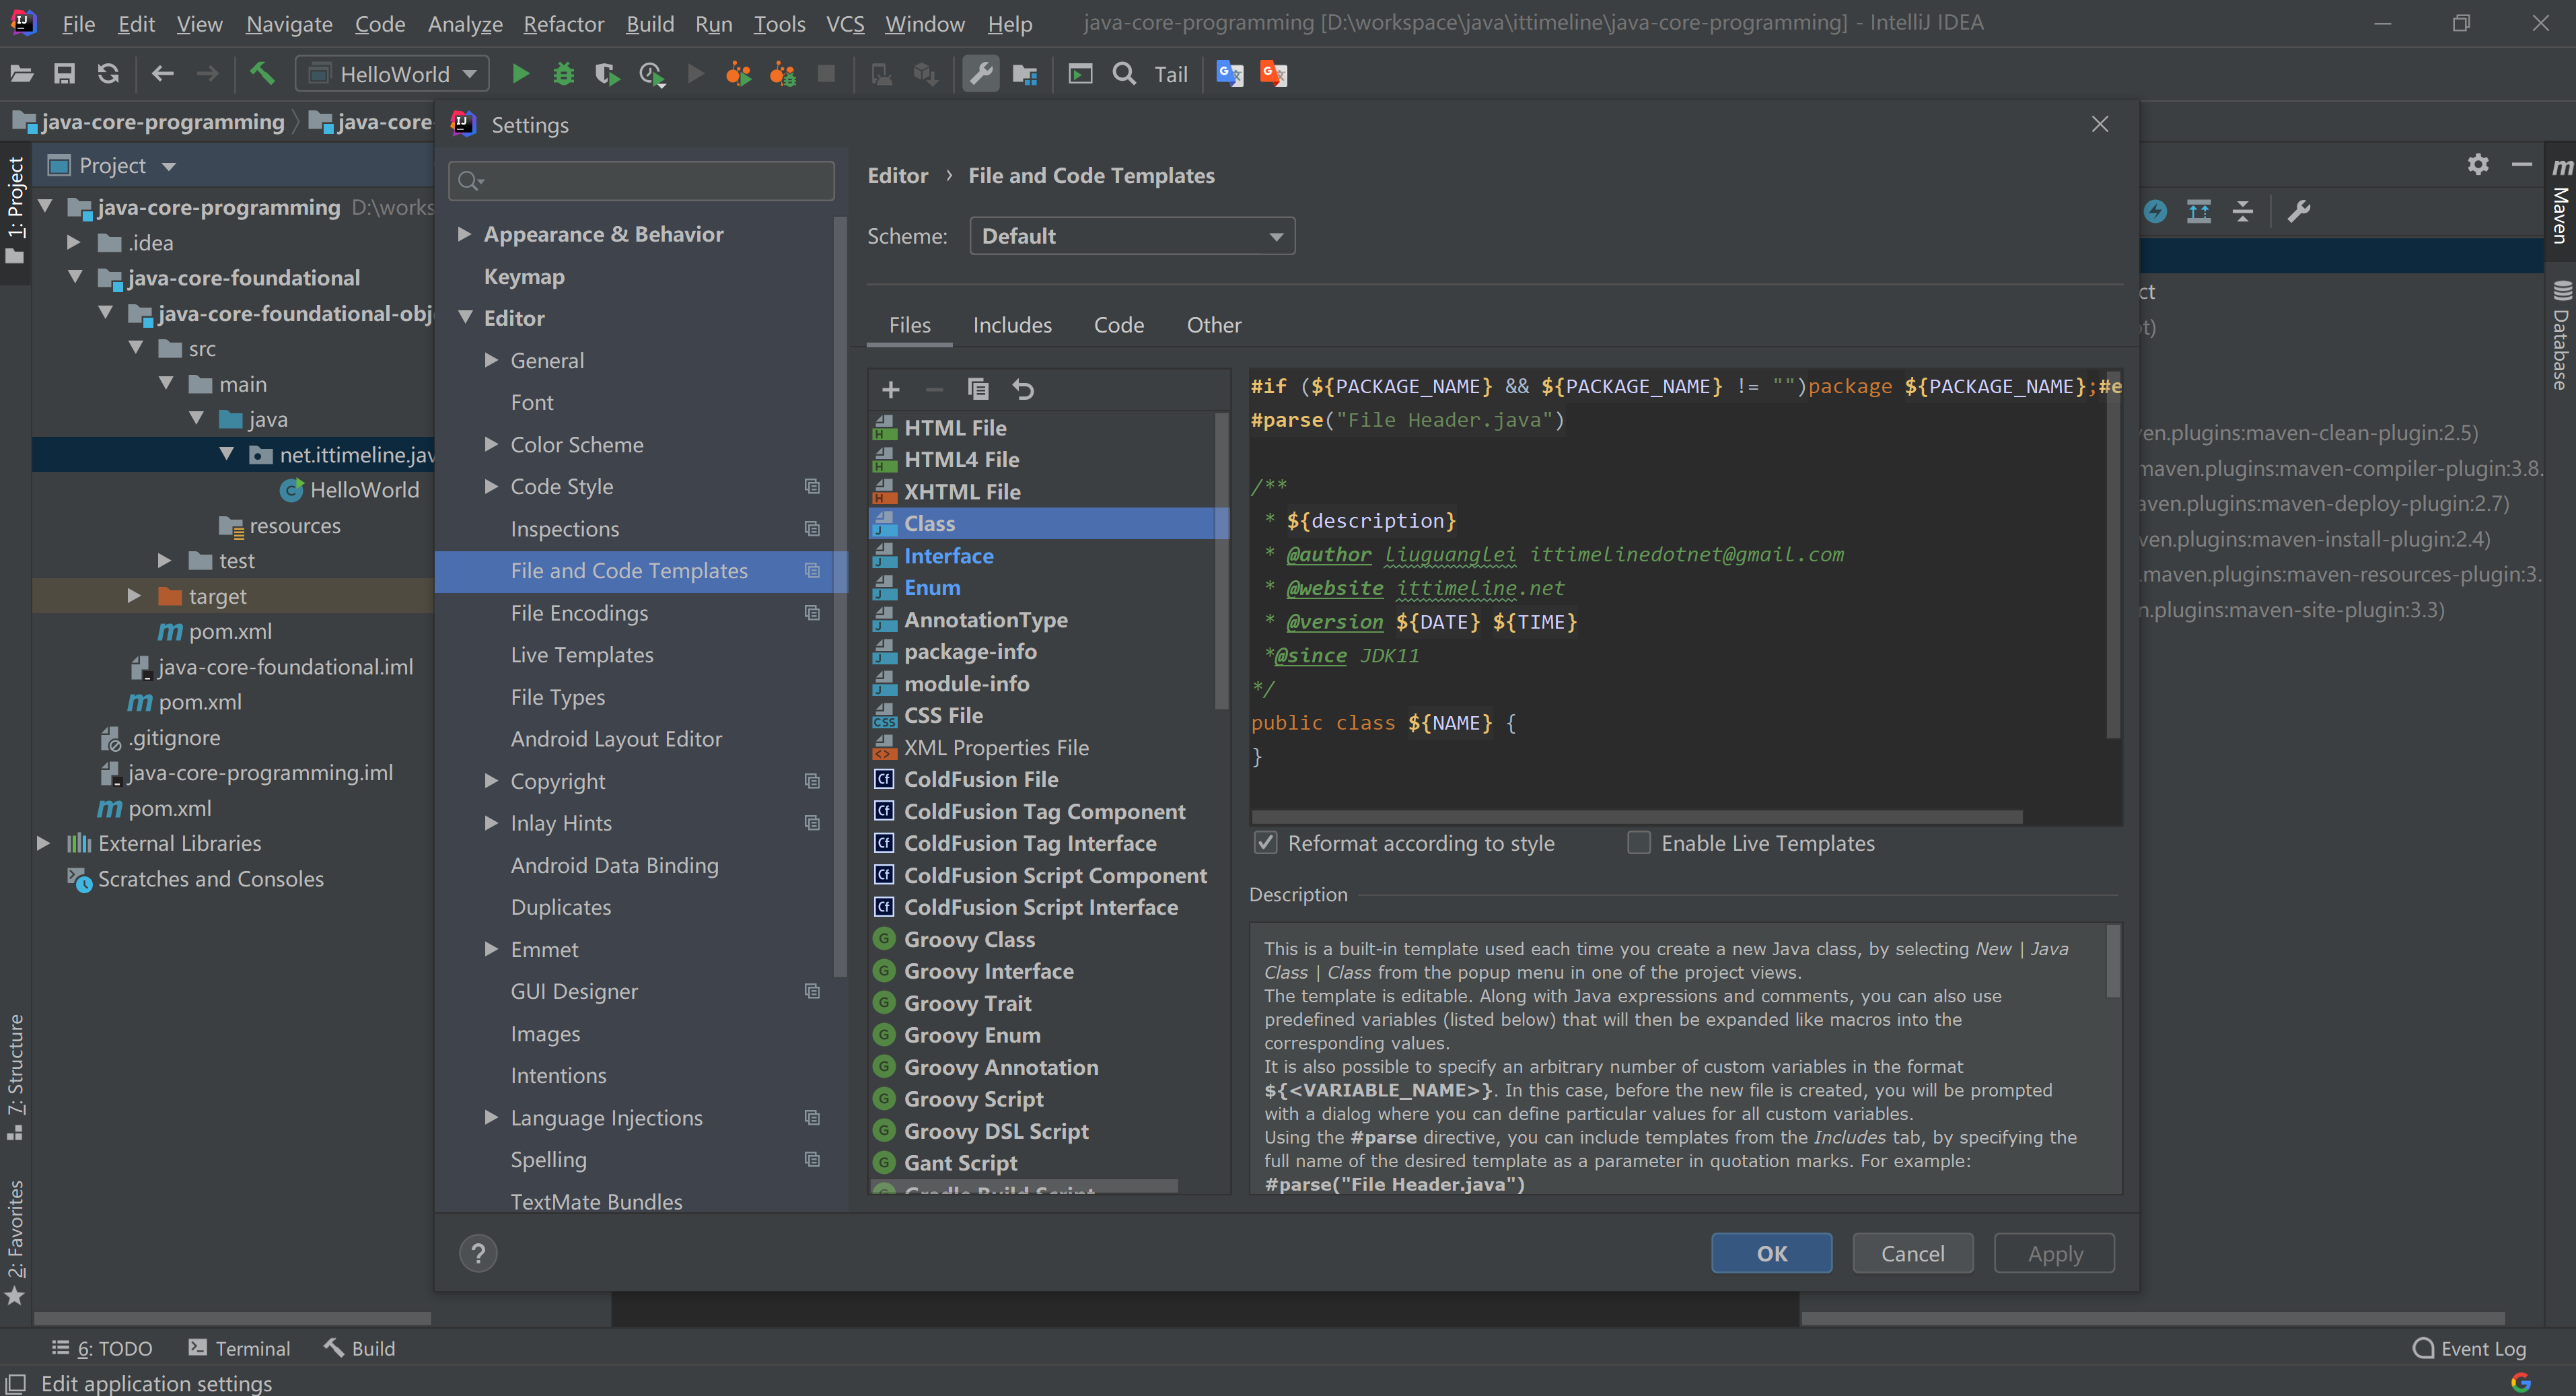Open HelloWorld run configuration dropdown
This screenshot has width=2576, height=1396.
392,74
